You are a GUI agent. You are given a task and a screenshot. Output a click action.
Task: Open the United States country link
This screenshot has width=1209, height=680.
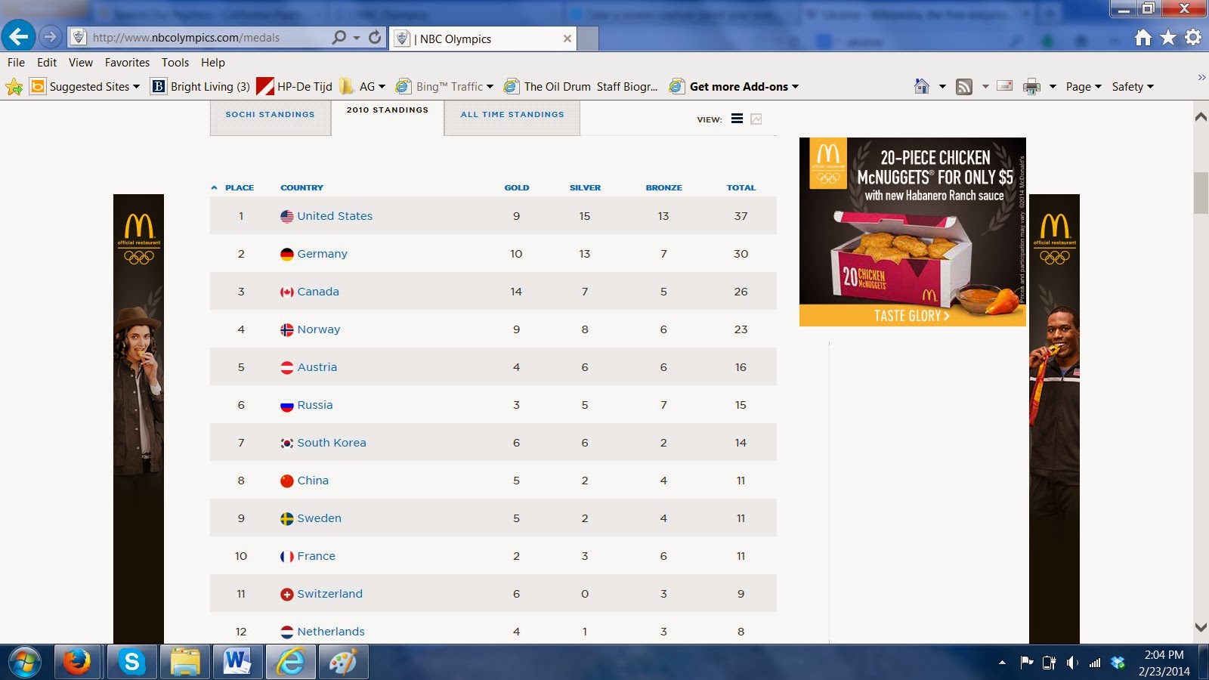point(335,216)
